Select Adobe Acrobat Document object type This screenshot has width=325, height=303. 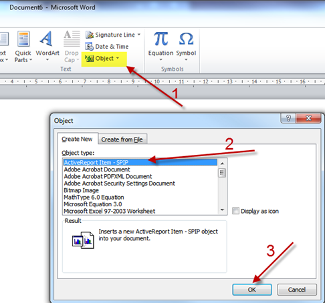point(140,170)
